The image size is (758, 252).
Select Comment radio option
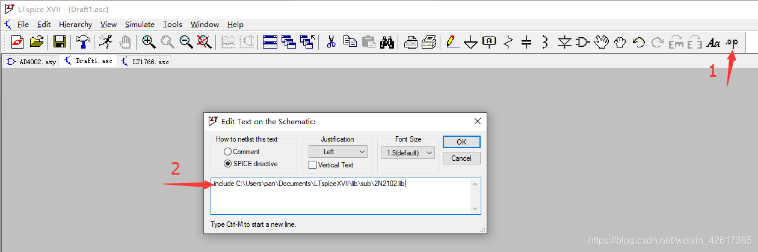pyautogui.click(x=241, y=152)
